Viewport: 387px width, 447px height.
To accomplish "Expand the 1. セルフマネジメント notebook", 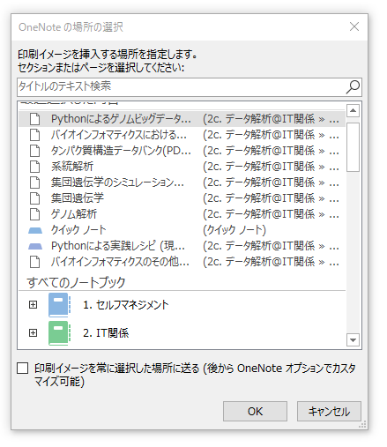I will [33, 305].
